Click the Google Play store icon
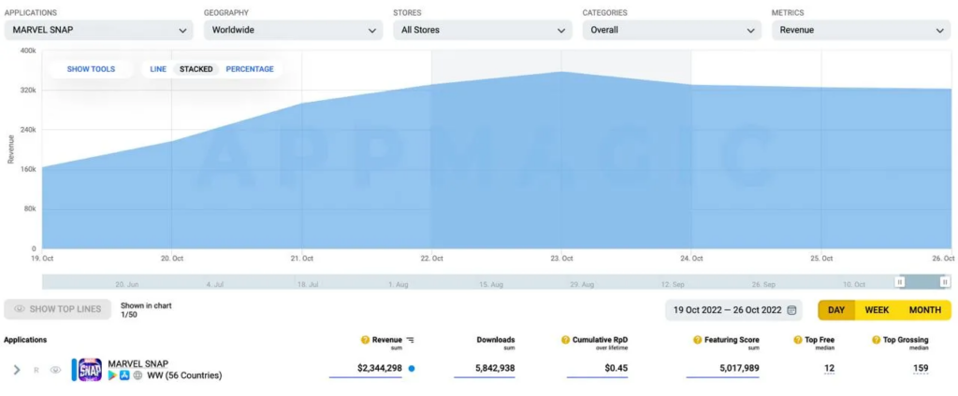 pyautogui.click(x=112, y=375)
